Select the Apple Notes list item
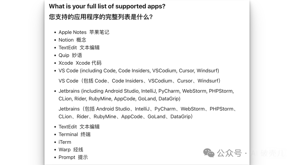Image resolution: width=294 pixels, height=165 pixels. [72, 32]
